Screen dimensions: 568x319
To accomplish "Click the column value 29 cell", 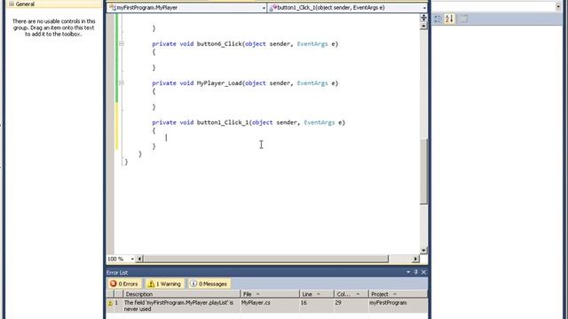I will point(338,303).
